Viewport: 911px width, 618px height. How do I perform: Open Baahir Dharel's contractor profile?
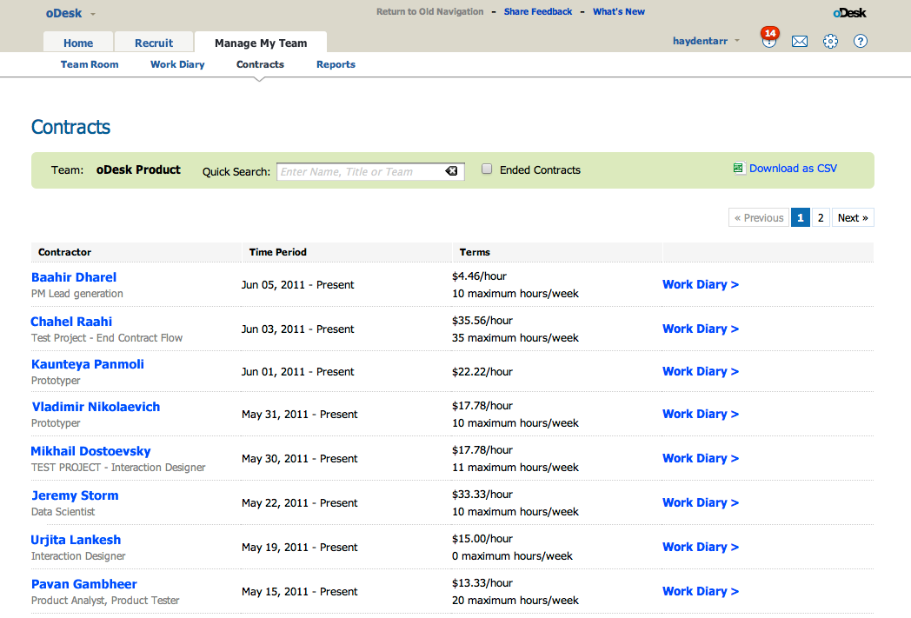click(x=74, y=277)
